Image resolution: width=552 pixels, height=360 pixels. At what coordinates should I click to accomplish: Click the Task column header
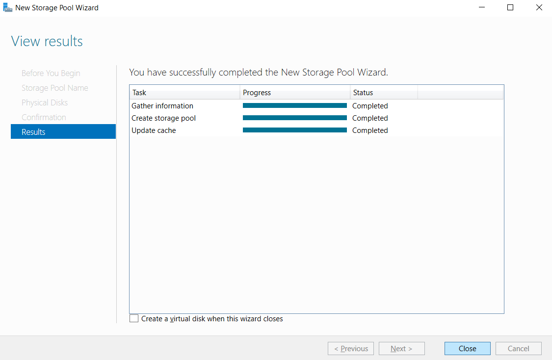(x=185, y=93)
